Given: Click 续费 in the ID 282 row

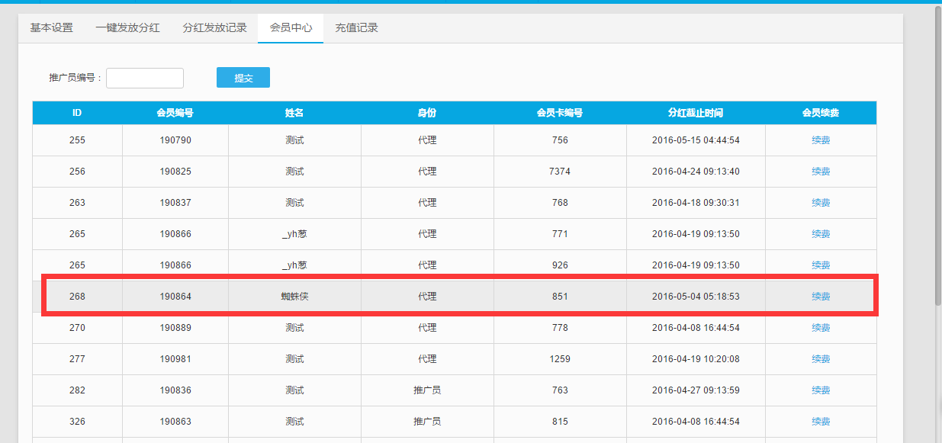Looking at the screenshot, I should tap(821, 390).
